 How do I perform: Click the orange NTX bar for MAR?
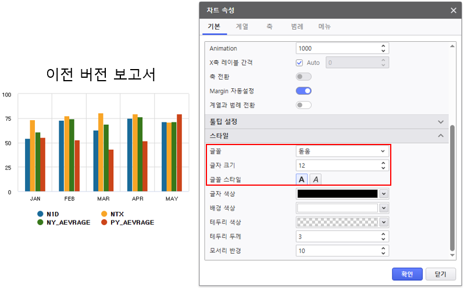(x=101, y=152)
